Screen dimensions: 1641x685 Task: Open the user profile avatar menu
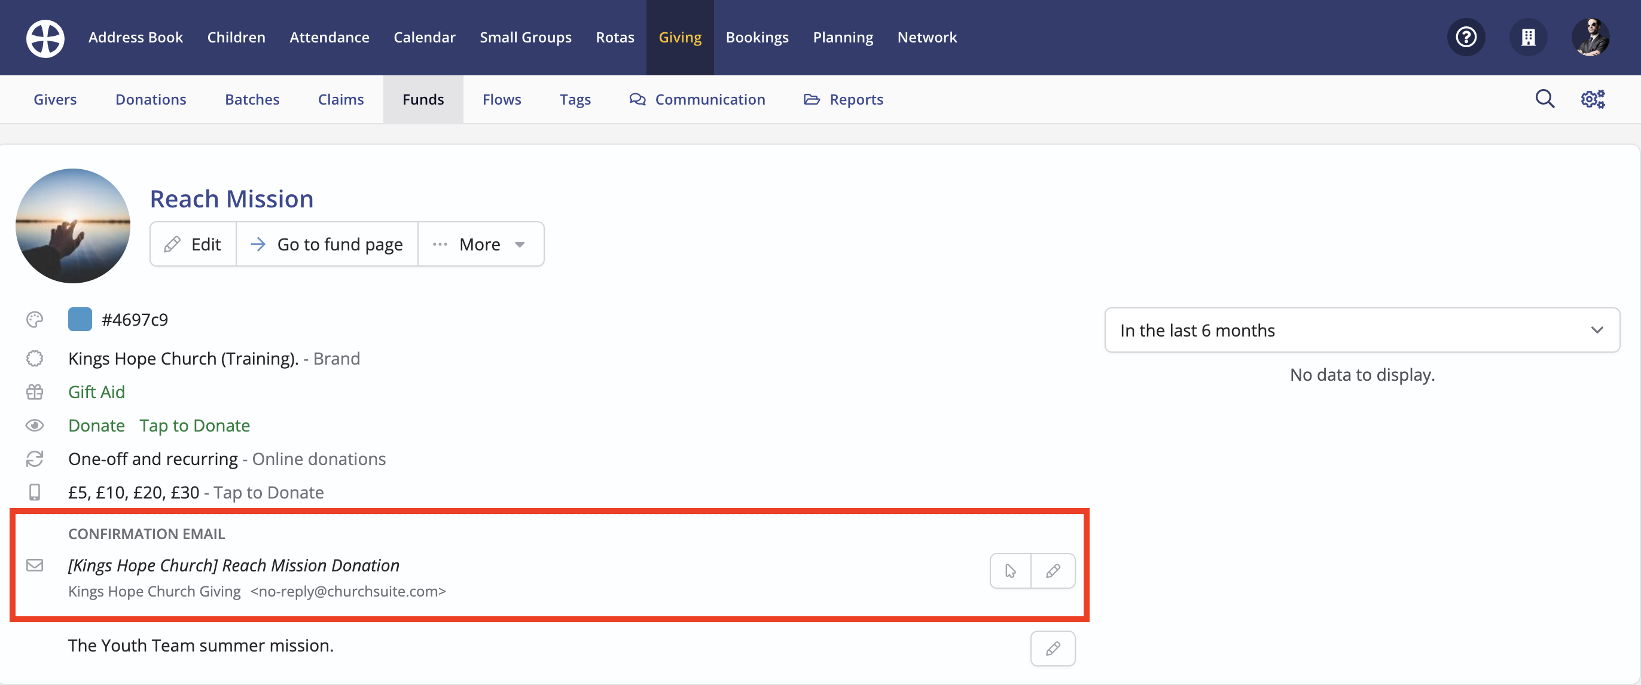pyautogui.click(x=1590, y=38)
